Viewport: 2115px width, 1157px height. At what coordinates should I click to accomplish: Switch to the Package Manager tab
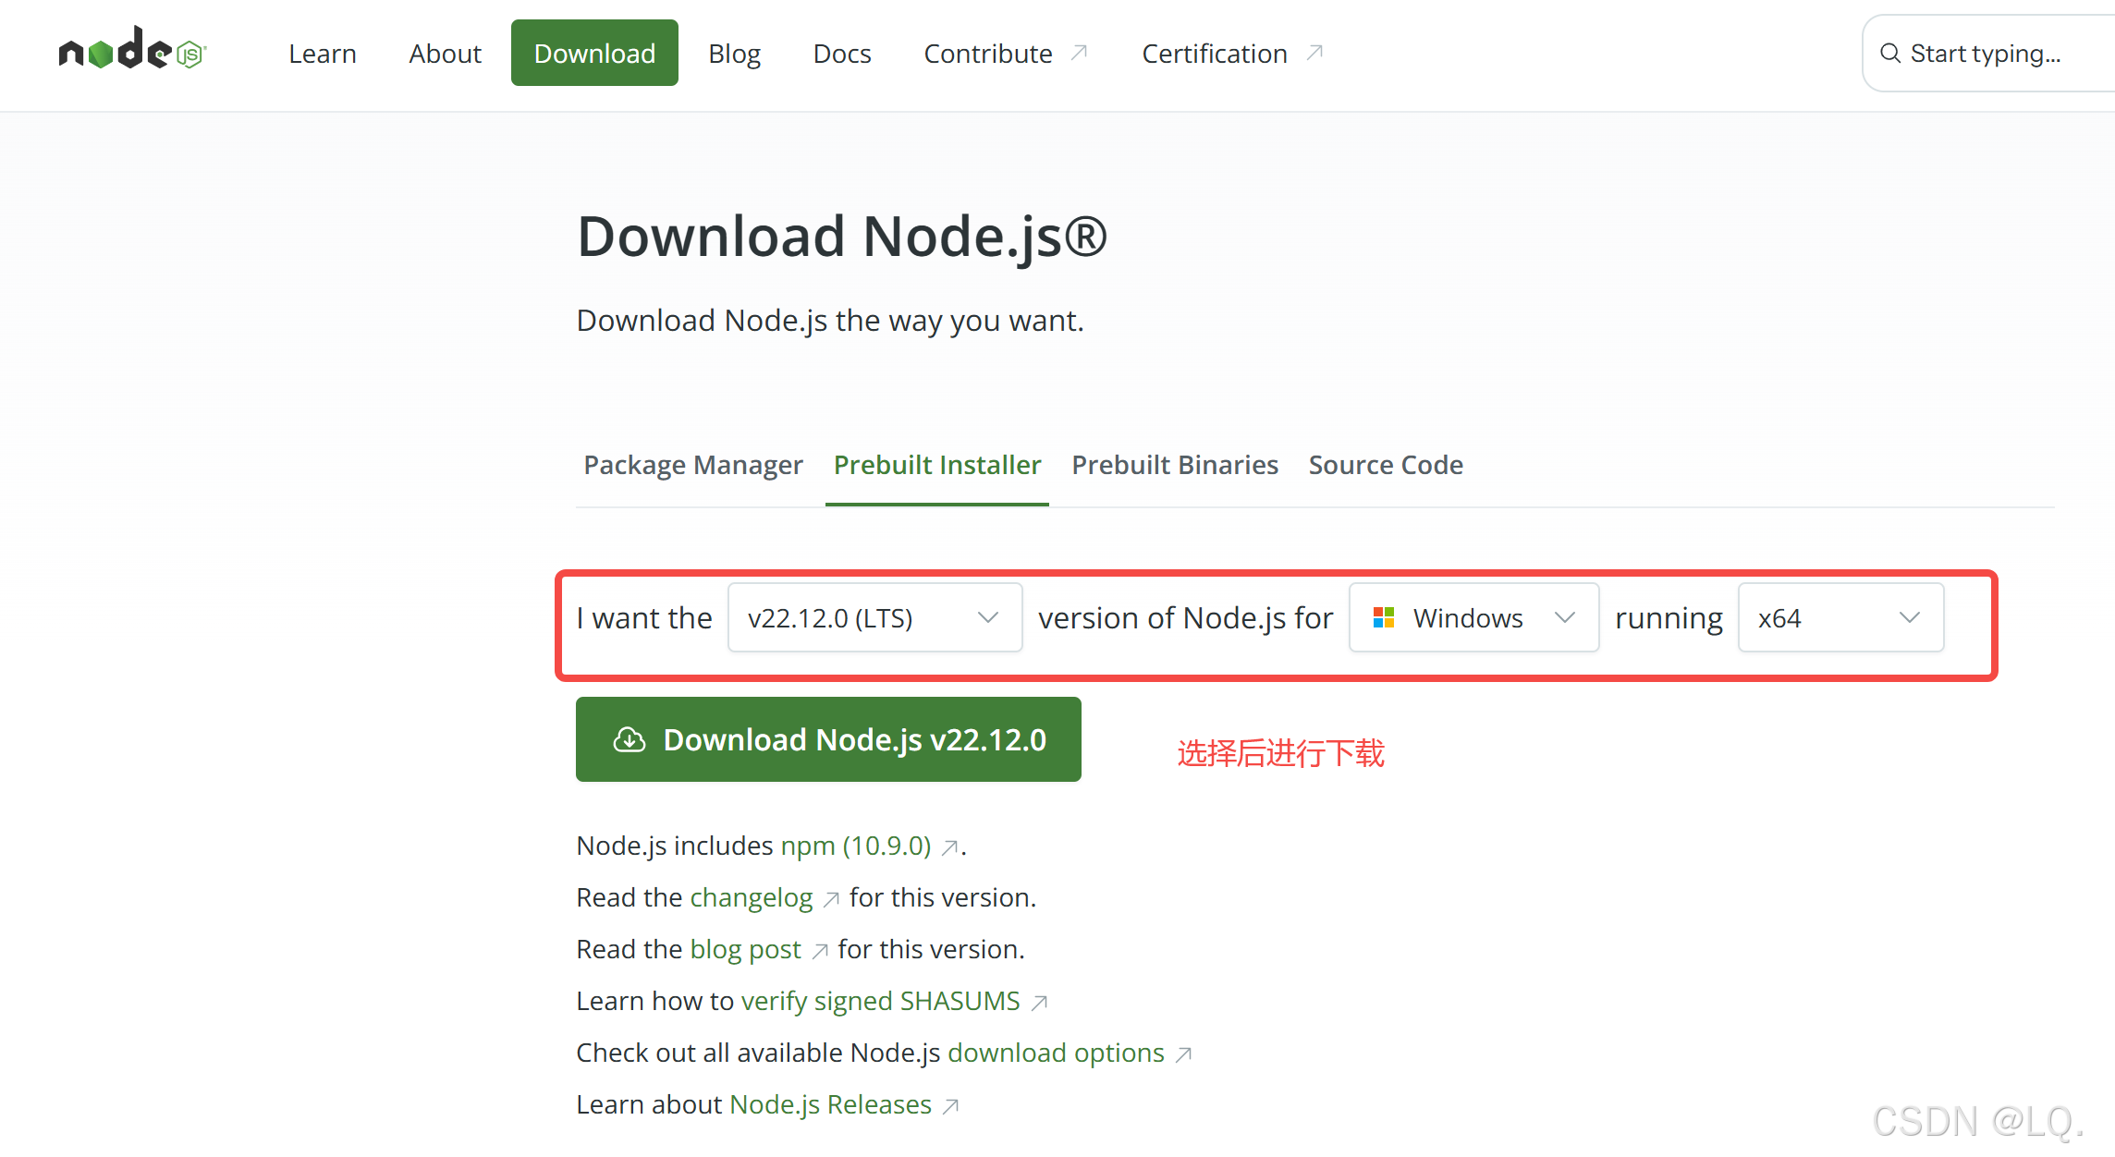tap(693, 465)
